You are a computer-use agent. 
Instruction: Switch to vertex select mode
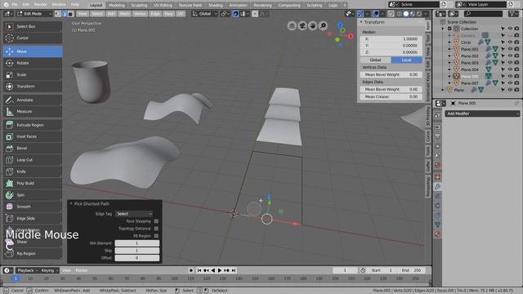[x=58, y=14]
